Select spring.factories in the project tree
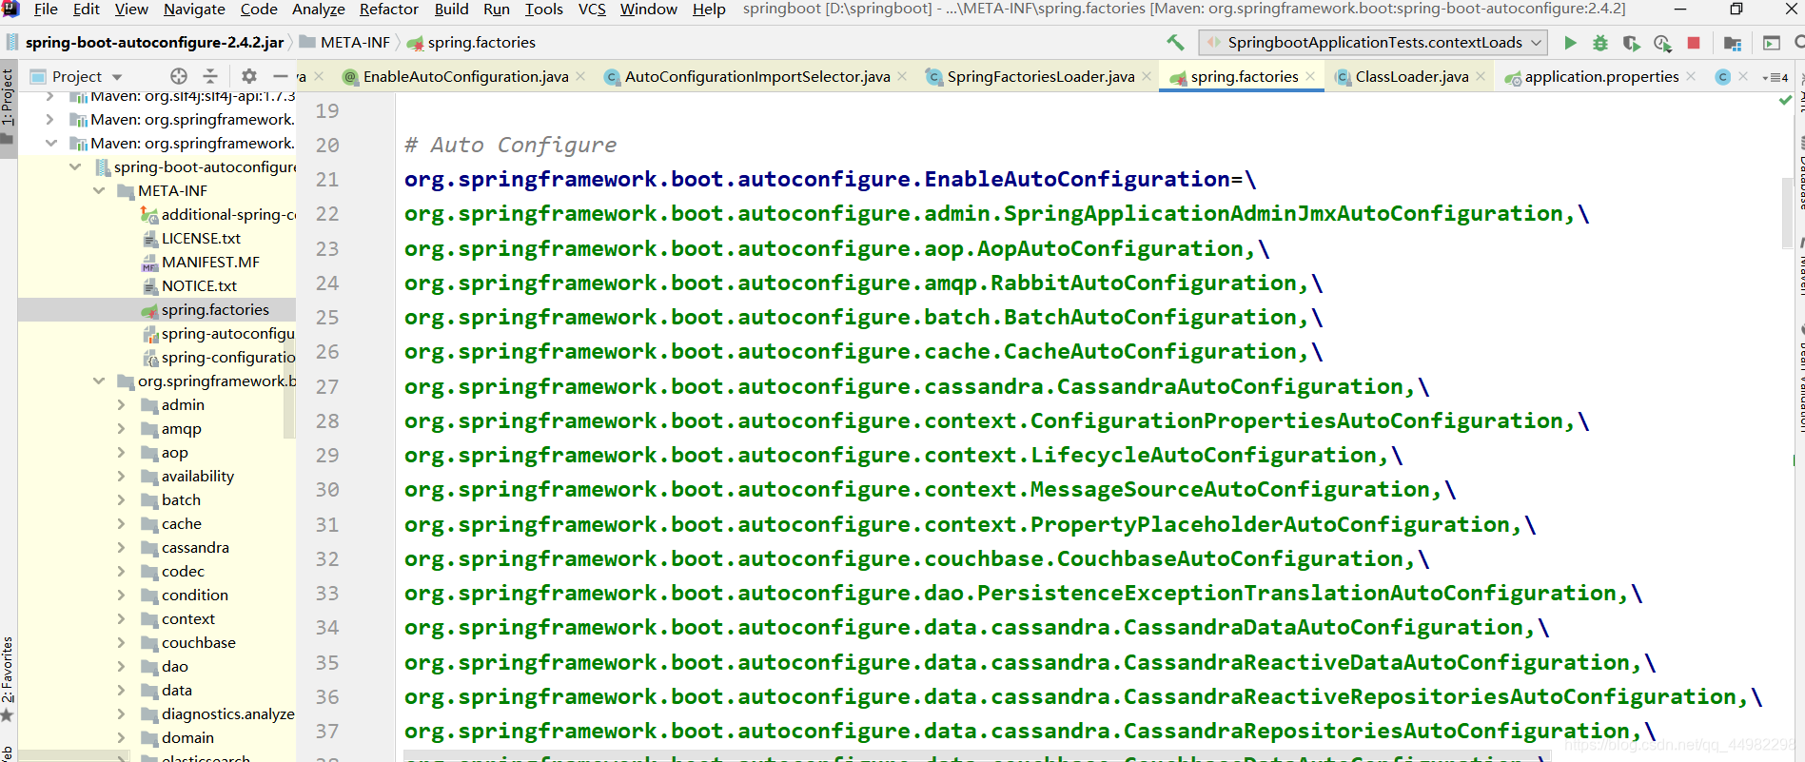 click(215, 310)
